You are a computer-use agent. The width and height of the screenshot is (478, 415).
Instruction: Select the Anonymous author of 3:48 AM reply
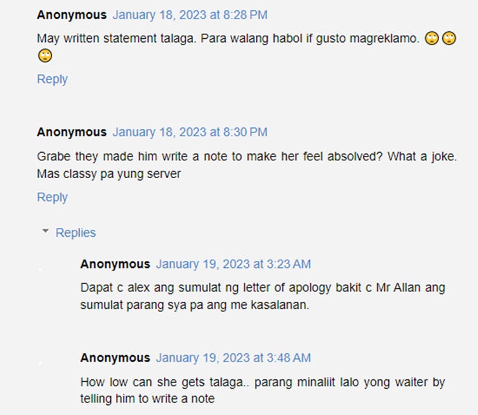point(115,358)
